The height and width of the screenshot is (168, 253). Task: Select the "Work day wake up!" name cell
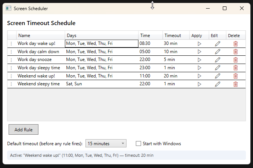click(41, 43)
